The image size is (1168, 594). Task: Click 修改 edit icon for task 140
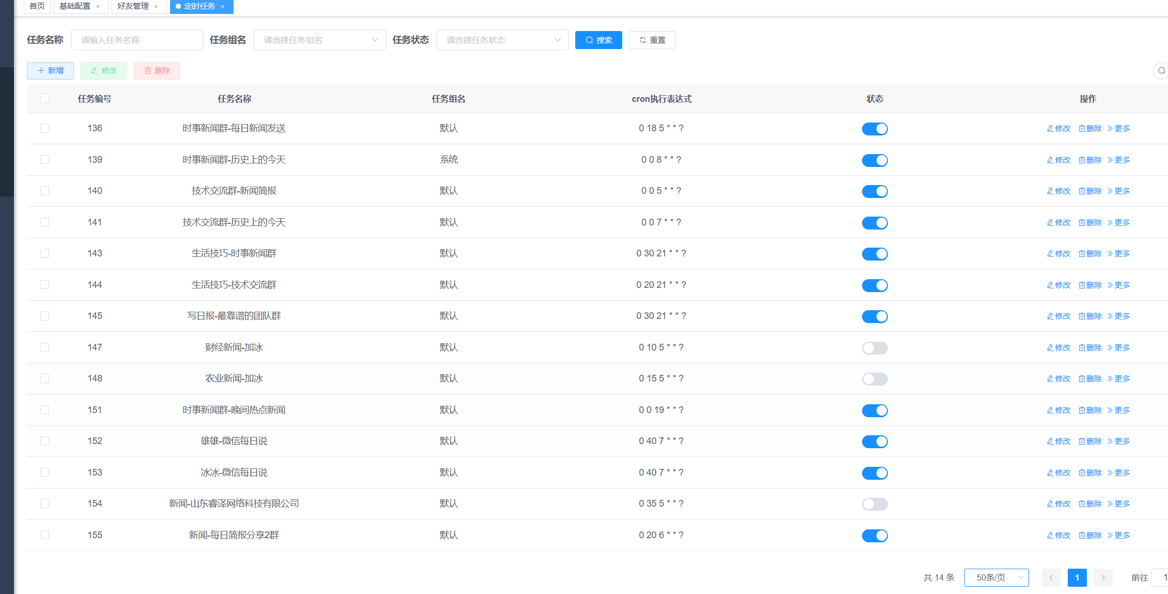point(1058,191)
